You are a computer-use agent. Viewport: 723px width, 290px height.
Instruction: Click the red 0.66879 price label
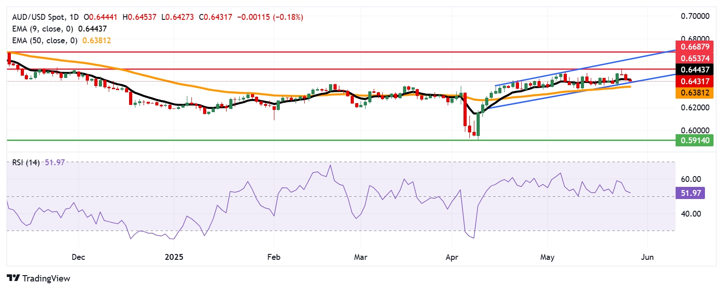click(695, 47)
